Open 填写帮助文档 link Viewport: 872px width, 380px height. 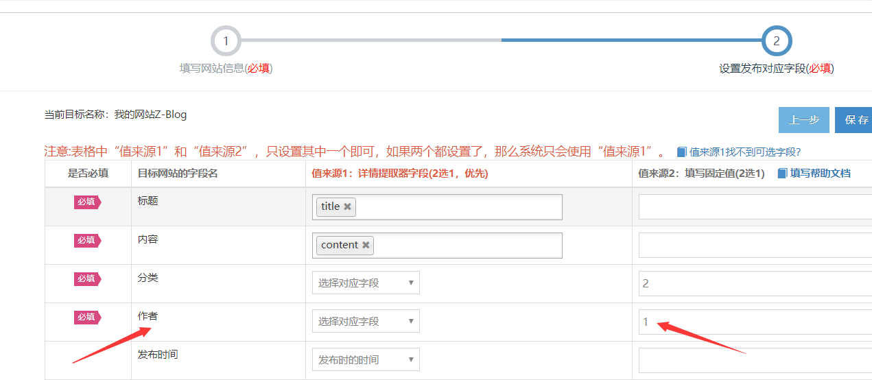[821, 174]
